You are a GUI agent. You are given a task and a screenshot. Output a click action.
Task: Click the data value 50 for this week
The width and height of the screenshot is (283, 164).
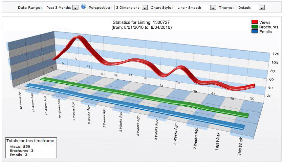tap(252, 98)
